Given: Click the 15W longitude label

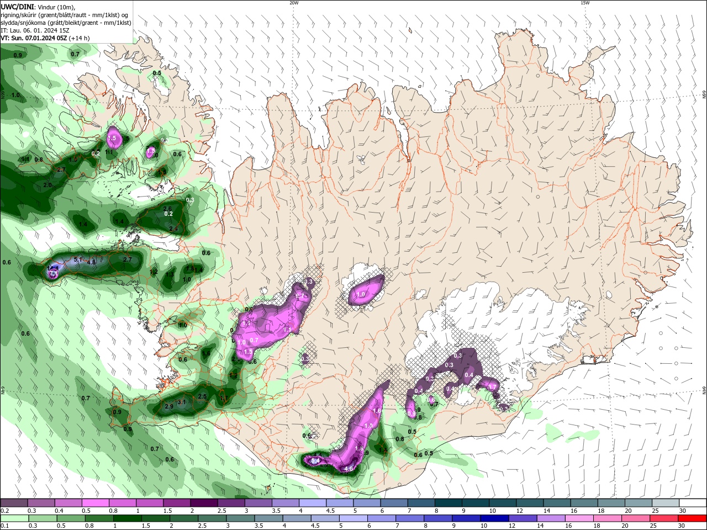Looking at the screenshot, I should tap(585, 3).
